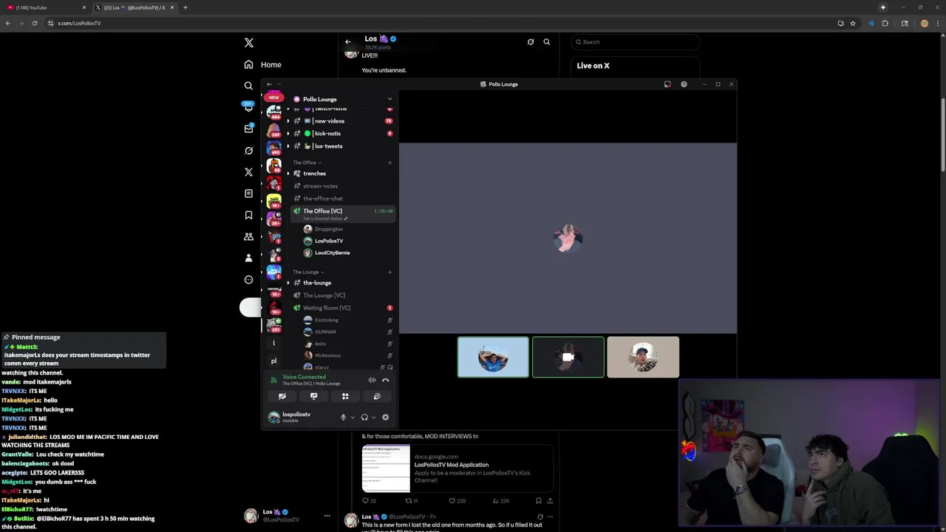Add channel to The Lounge category

tap(390, 272)
